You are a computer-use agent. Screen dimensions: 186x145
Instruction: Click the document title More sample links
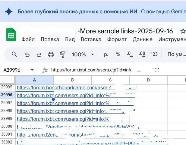(x=125, y=31)
